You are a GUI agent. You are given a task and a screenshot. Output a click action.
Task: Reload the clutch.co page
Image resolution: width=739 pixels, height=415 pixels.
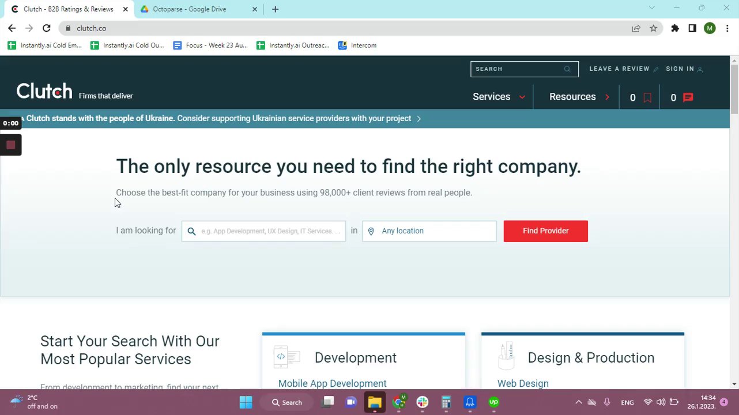pyautogui.click(x=47, y=28)
